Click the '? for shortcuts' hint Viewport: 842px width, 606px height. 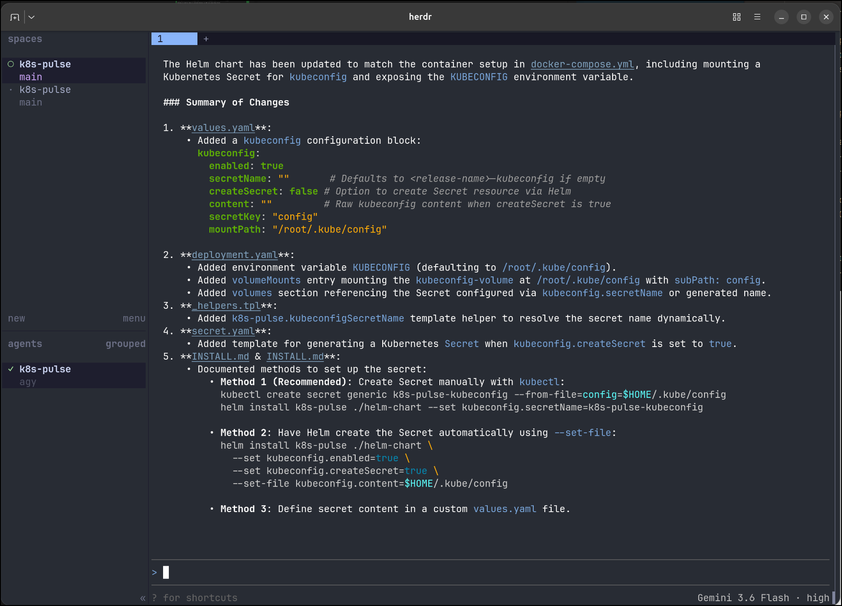click(195, 598)
